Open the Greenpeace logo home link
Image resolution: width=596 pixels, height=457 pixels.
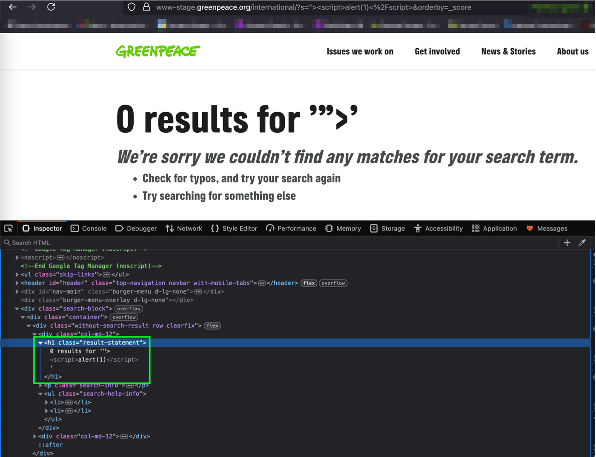pyautogui.click(x=158, y=51)
